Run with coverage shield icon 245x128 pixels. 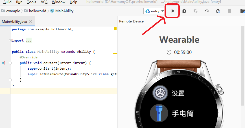coord(195,11)
